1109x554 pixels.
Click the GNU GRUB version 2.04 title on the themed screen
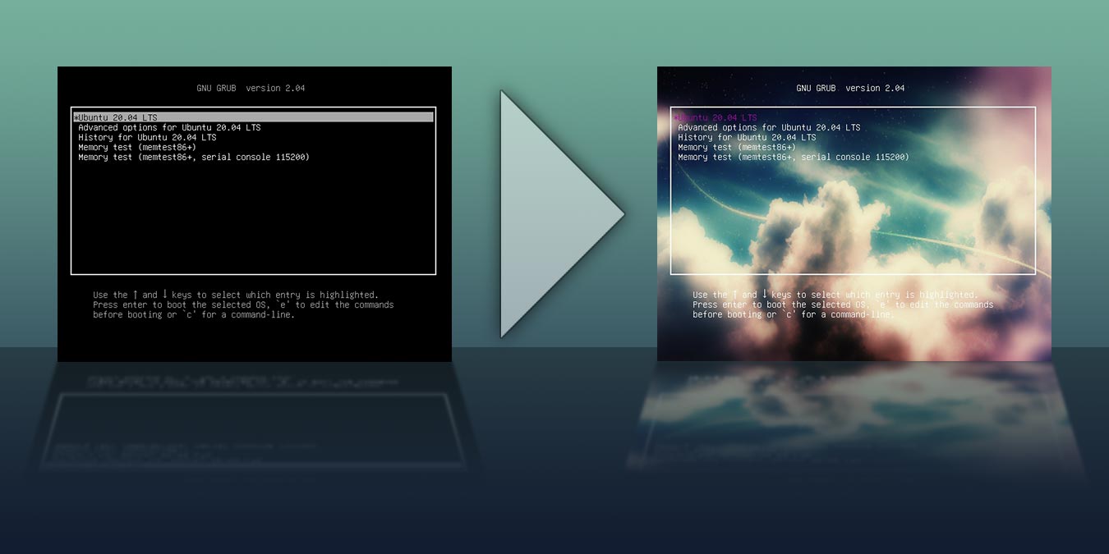coord(850,88)
